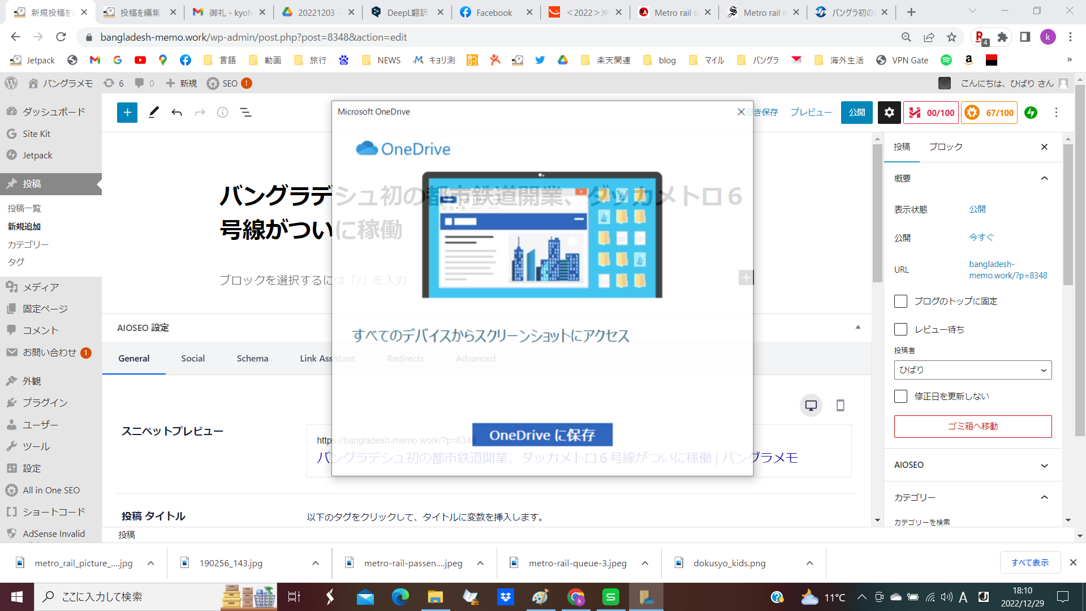Open the Jetpack lightning bolt icon
1086x611 pixels.
coord(1031,113)
